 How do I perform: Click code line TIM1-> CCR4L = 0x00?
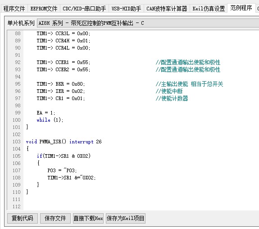coord(64,48)
